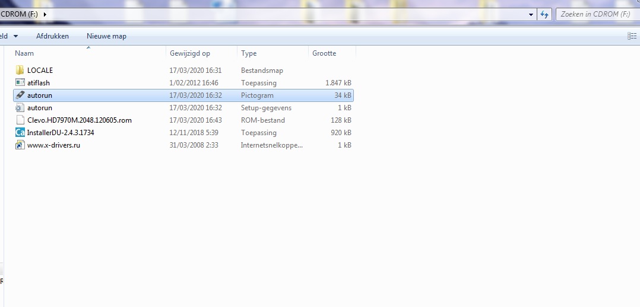Refresh the CDROM (F:) folder view
Image resolution: width=640 pixels, height=307 pixels.
(x=544, y=14)
